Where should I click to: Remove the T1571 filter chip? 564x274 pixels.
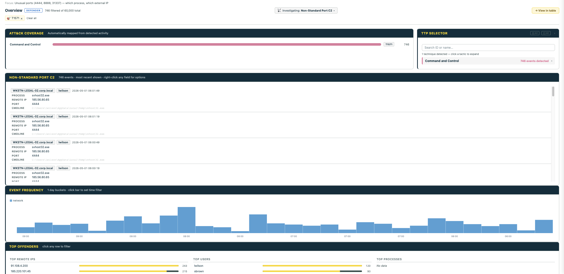coord(22,18)
